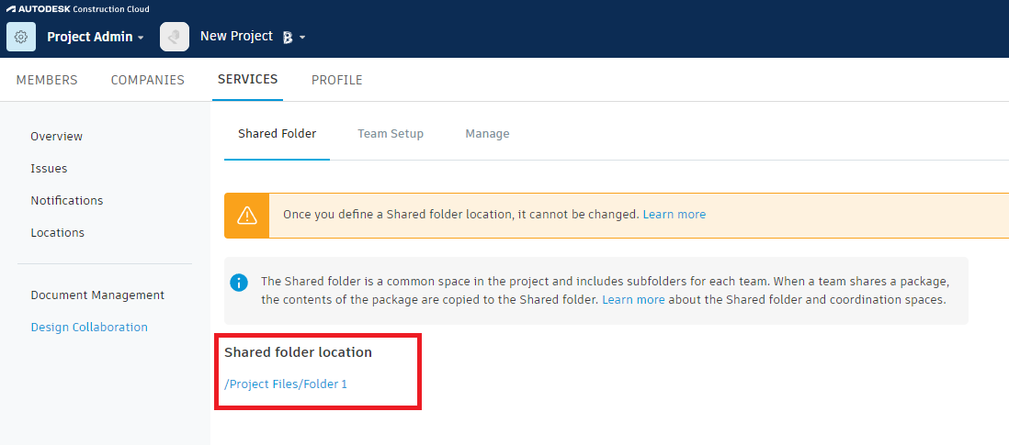Switch to the PROFILE tab
The height and width of the screenshot is (445, 1009).
coord(337,80)
